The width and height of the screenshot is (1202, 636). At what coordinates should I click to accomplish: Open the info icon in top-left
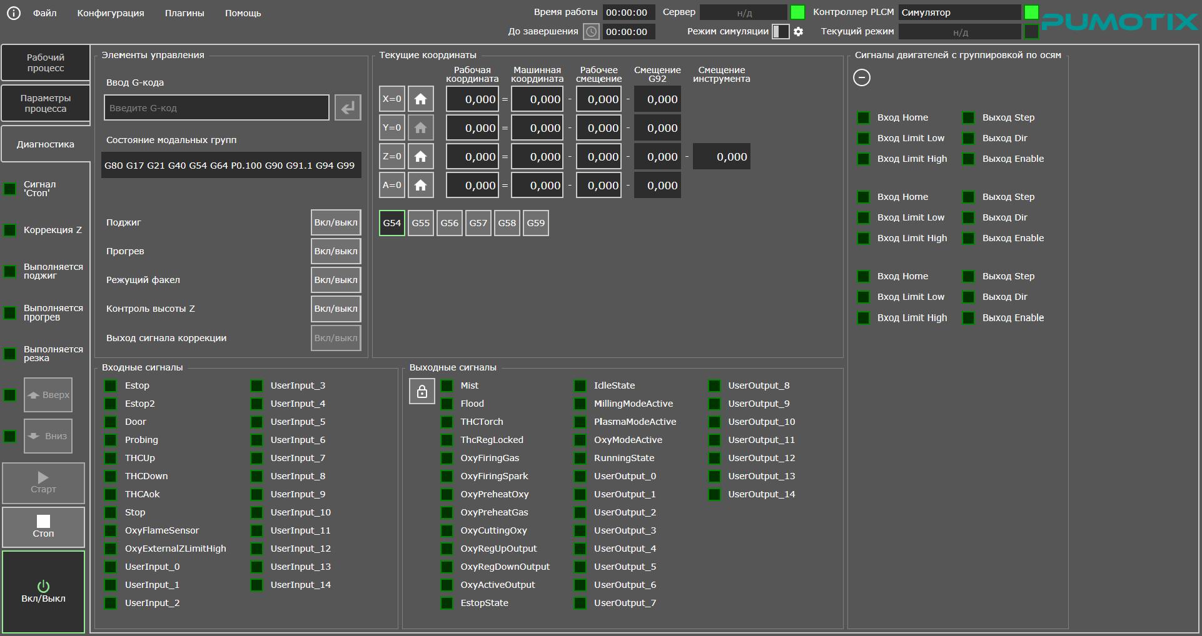coord(14,12)
